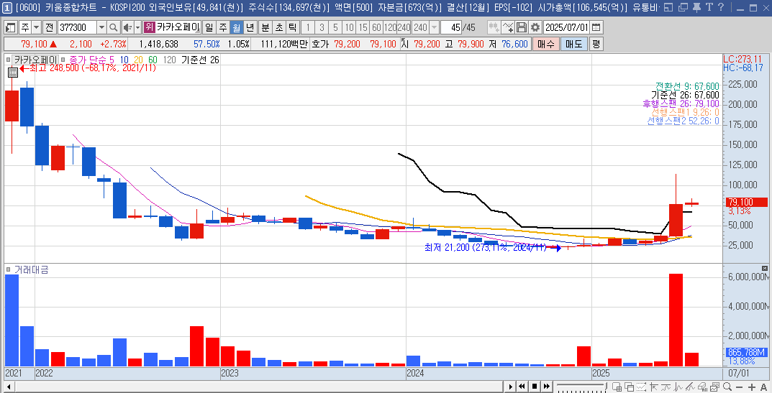The image size is (772, 393).
Task: Click the grid data table icon on chart
Action: pos(13,73)
